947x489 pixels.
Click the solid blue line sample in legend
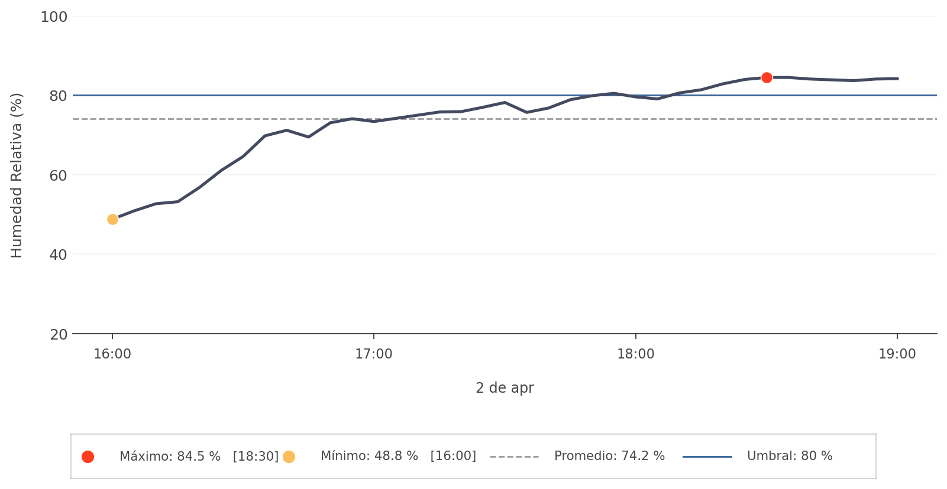707,457
